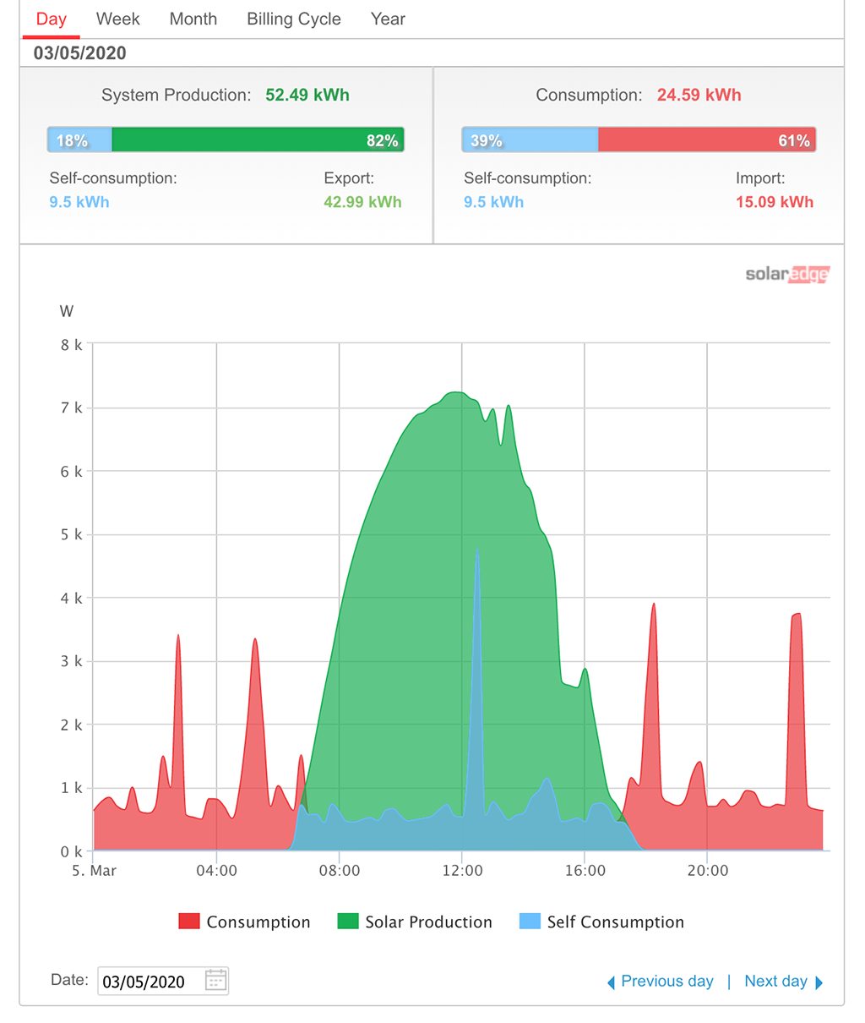The image size is (865, 1023).
Task: Click the Export 42.99 kWh value
Action: (x=362, y=202)
